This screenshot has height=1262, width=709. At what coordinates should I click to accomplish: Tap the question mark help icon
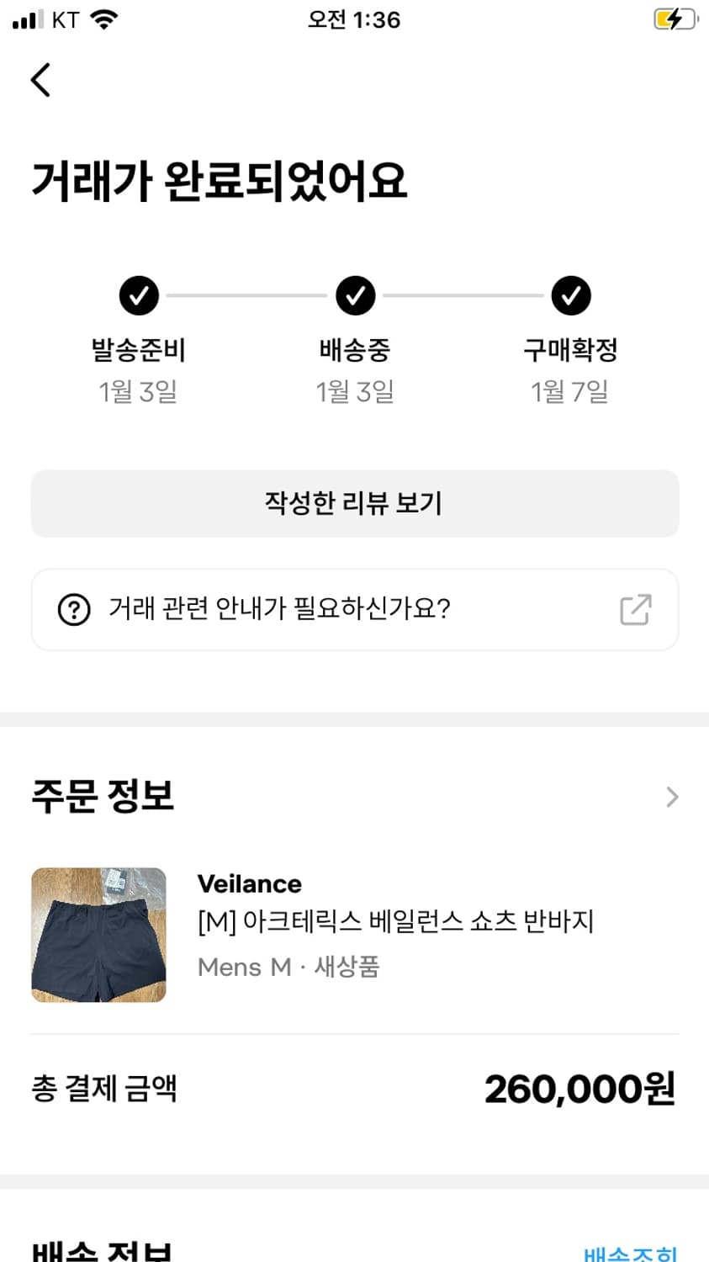point(74,609)
